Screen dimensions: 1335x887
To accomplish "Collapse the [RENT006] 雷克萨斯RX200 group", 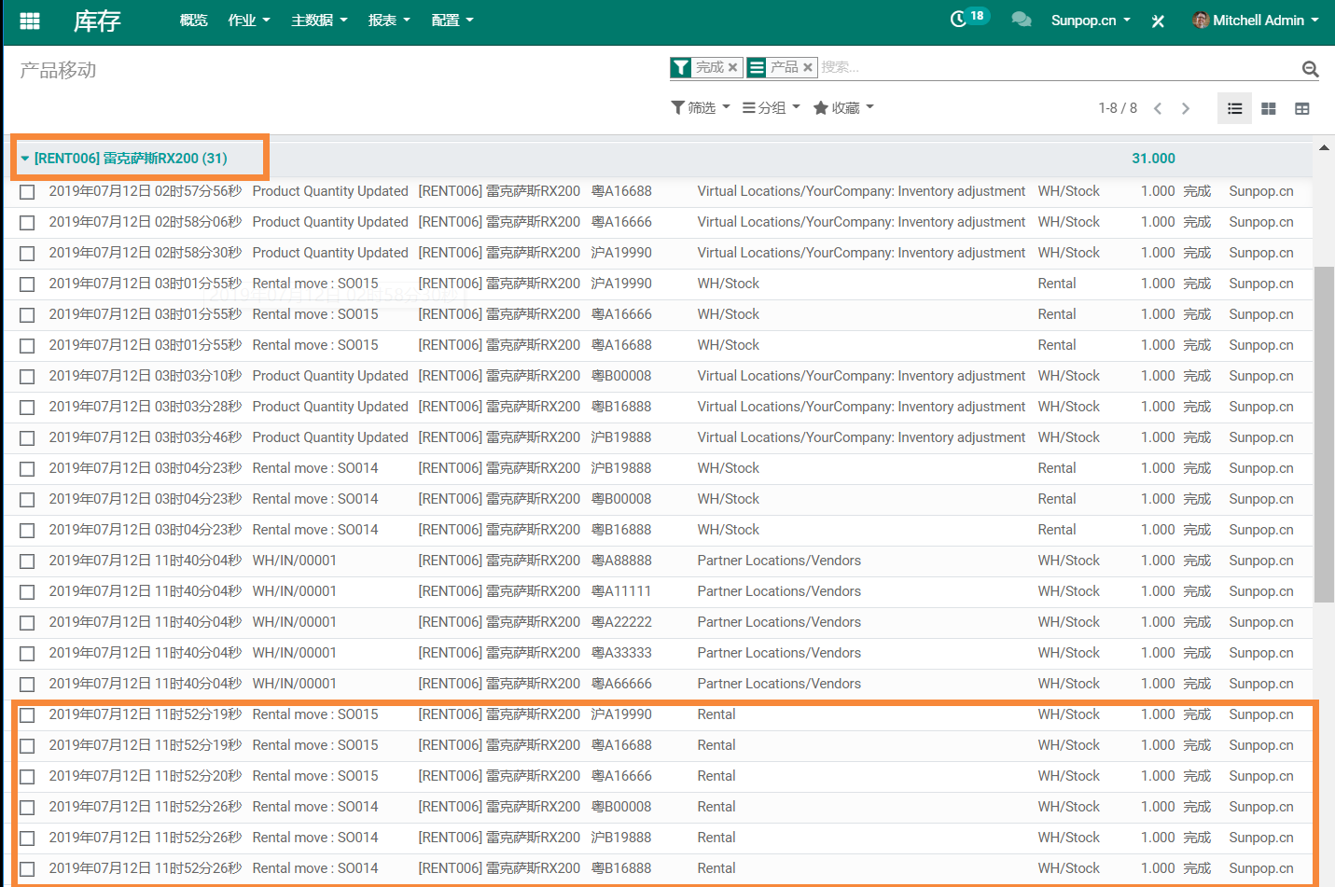I will click(x=130, y=159).
